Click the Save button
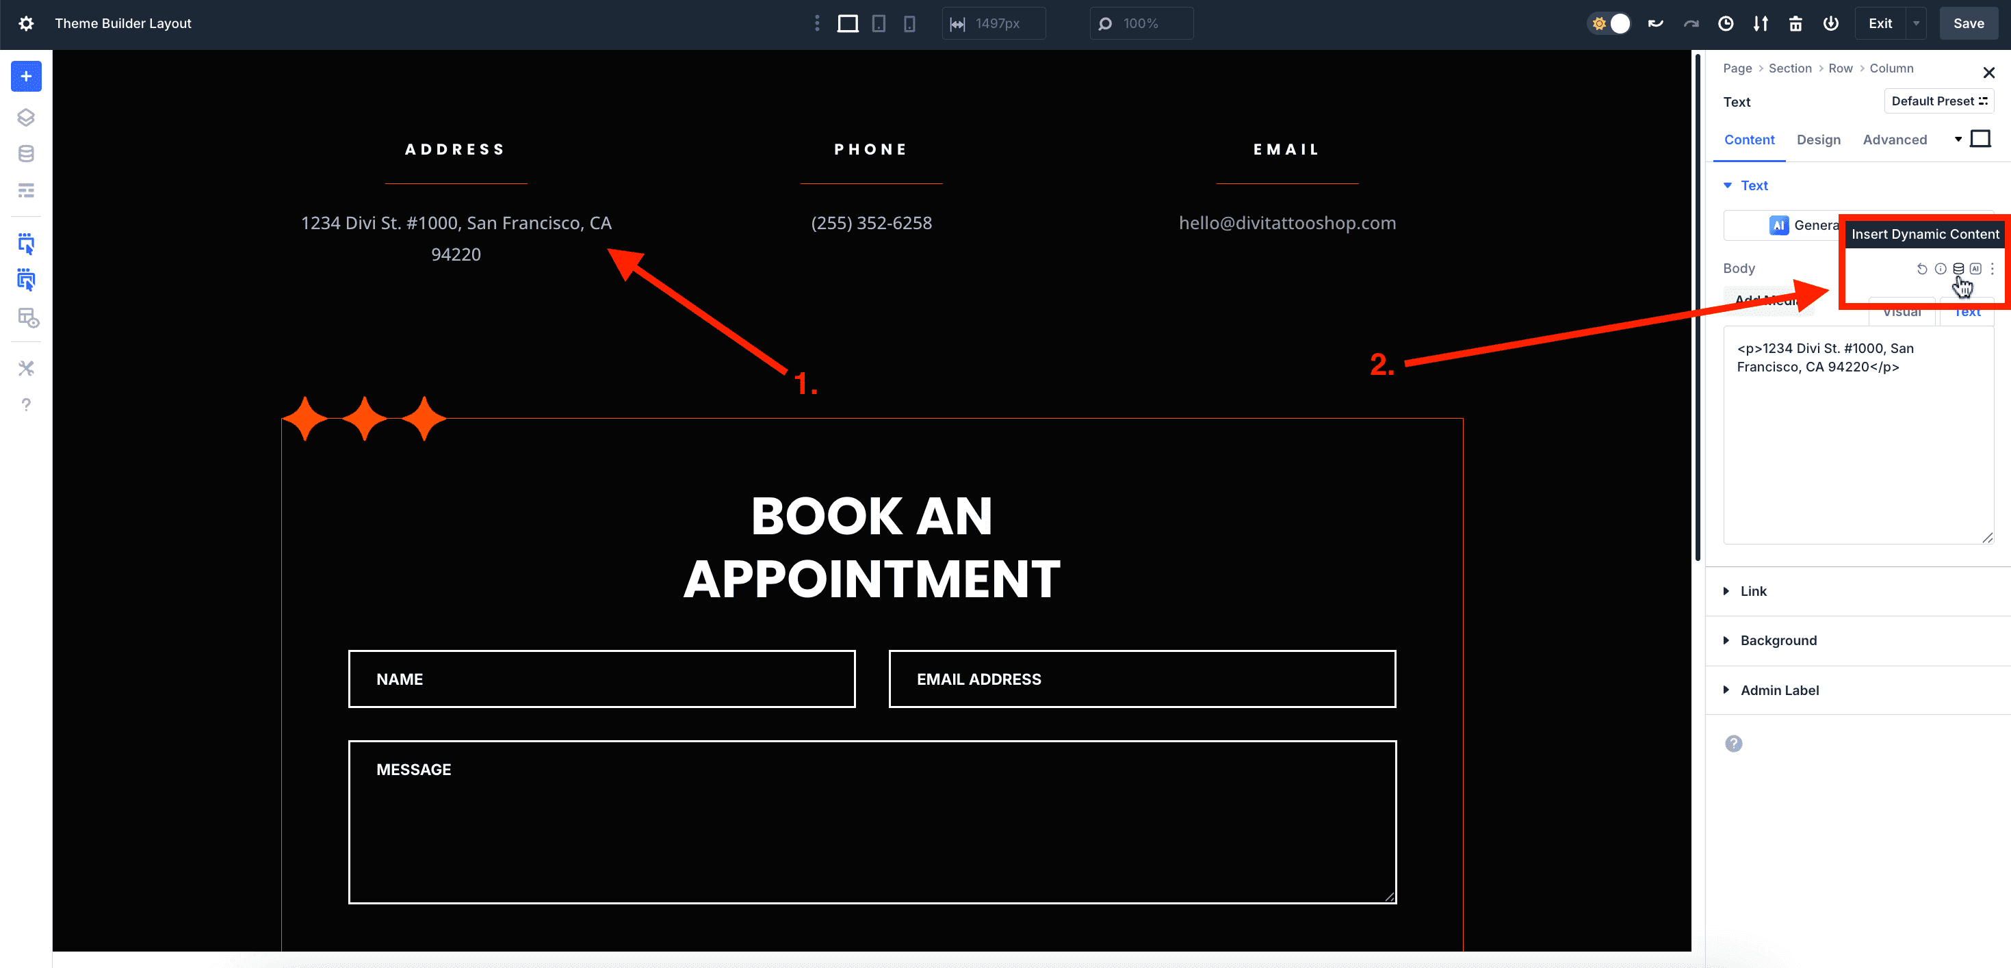 click(1969, 23)
